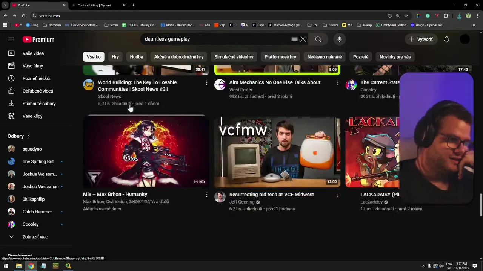Select the Hudba filter chip

pyautogui.click(x=136, y=57)
